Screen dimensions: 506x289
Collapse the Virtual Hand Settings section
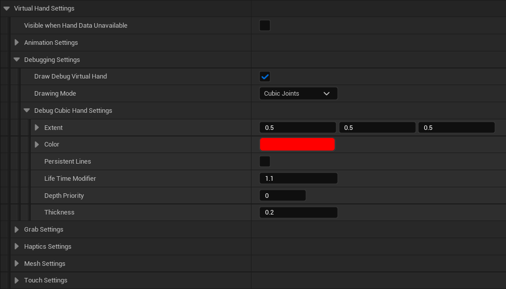[7, 9]
